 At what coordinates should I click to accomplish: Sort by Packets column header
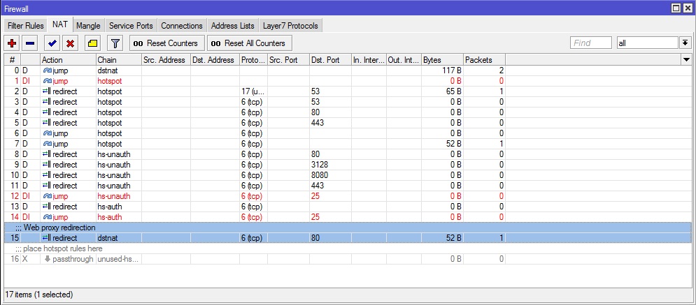tap(484, 60)
